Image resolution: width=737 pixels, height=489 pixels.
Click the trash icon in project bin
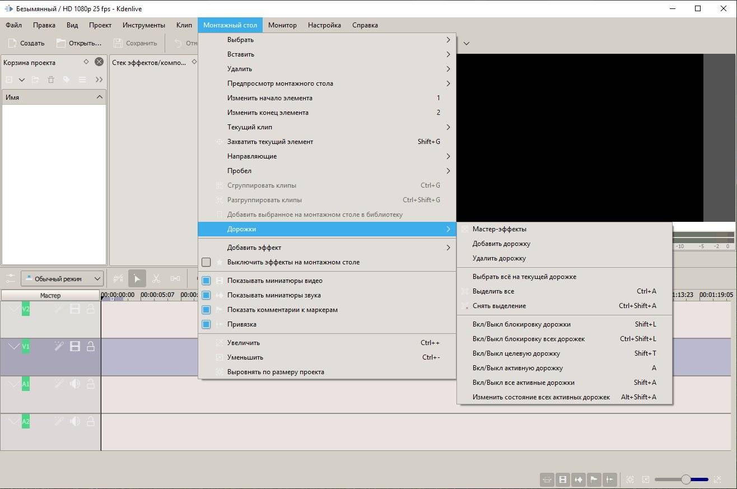pyautogui.click(x=51, y=80)
